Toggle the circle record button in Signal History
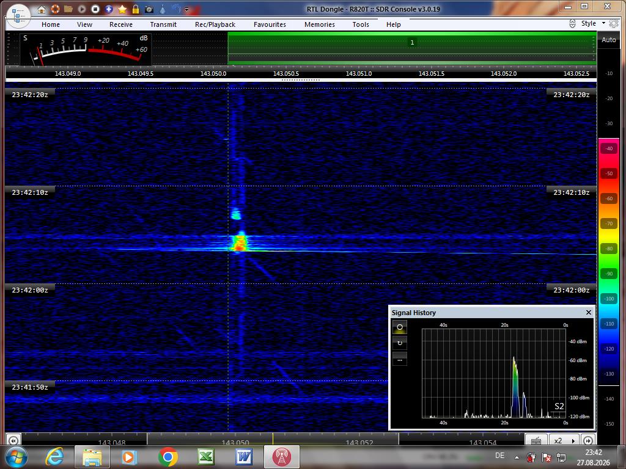 pyautogui.click(x=400, y=327)
